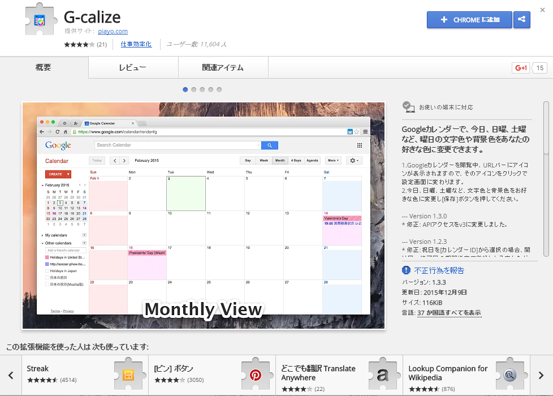Image resolution: width=553 pixels, height=396 pixels.
Task: Select the second carousel dot
Action: (193, 89)
